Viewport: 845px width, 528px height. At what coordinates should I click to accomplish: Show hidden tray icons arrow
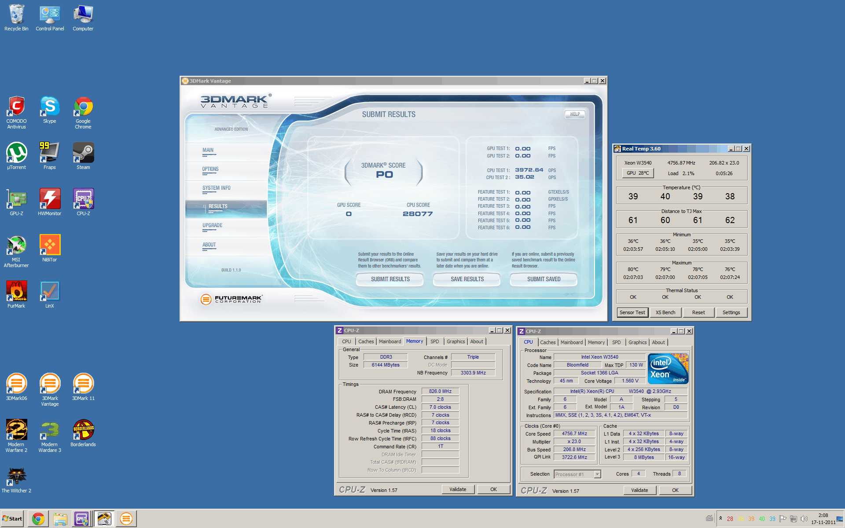pyautogui.click(x=720, y=518)
